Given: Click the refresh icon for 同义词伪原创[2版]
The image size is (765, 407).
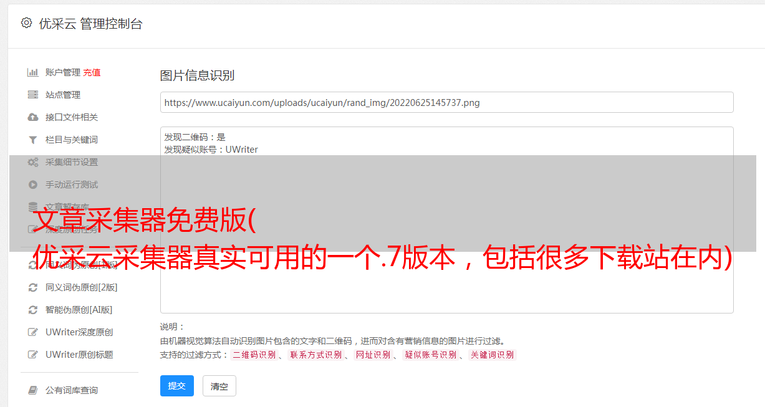Looking at the screenshot, I should [x=33, y=287].
